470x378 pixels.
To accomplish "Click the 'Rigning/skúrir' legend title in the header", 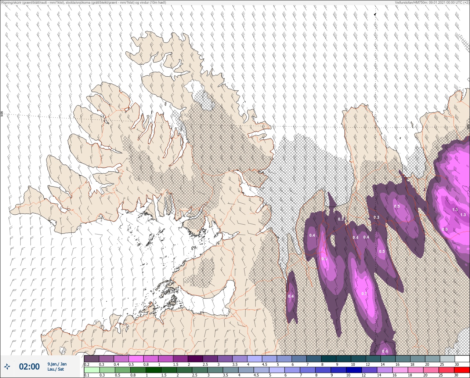I will [x=12, y=3].
